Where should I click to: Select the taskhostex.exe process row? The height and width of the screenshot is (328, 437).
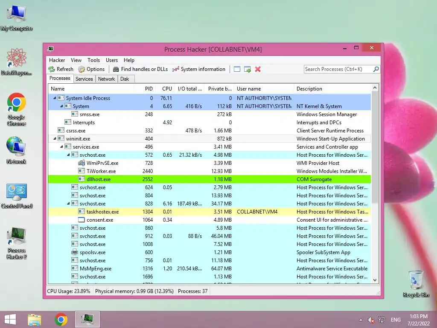(x=209, y=212)
